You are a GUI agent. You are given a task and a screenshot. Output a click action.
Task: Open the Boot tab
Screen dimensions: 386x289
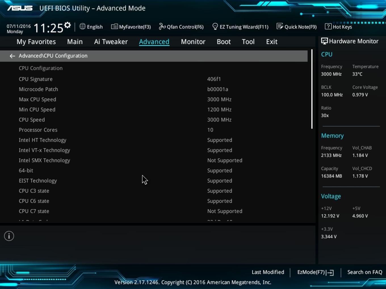224,42
